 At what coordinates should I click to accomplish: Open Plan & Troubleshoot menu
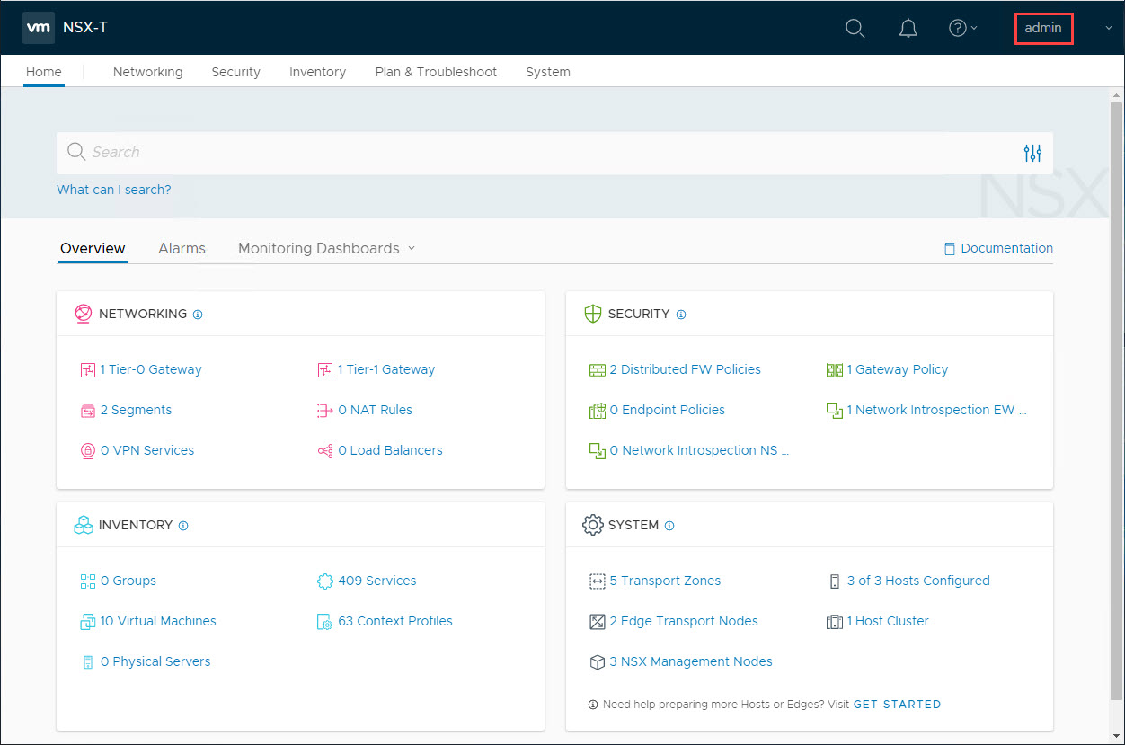click(436, 72)
